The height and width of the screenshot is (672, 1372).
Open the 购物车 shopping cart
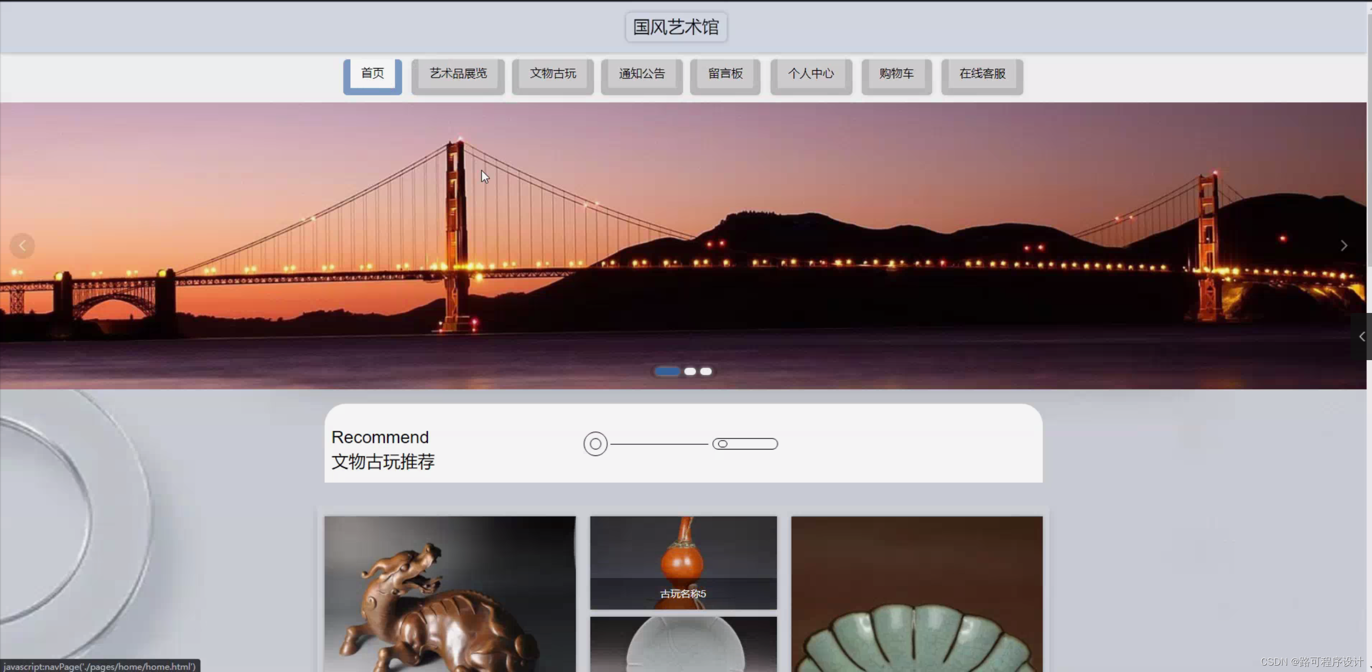[896, 74]
